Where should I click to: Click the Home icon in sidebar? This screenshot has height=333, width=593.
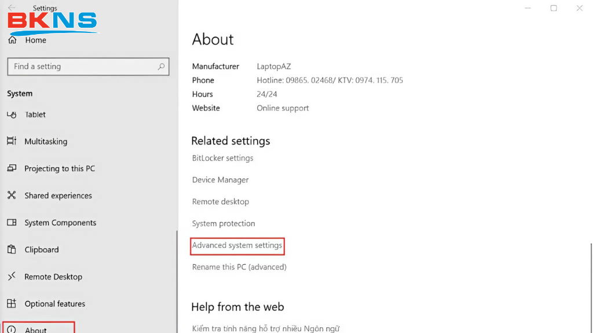(x=12, y=40)
